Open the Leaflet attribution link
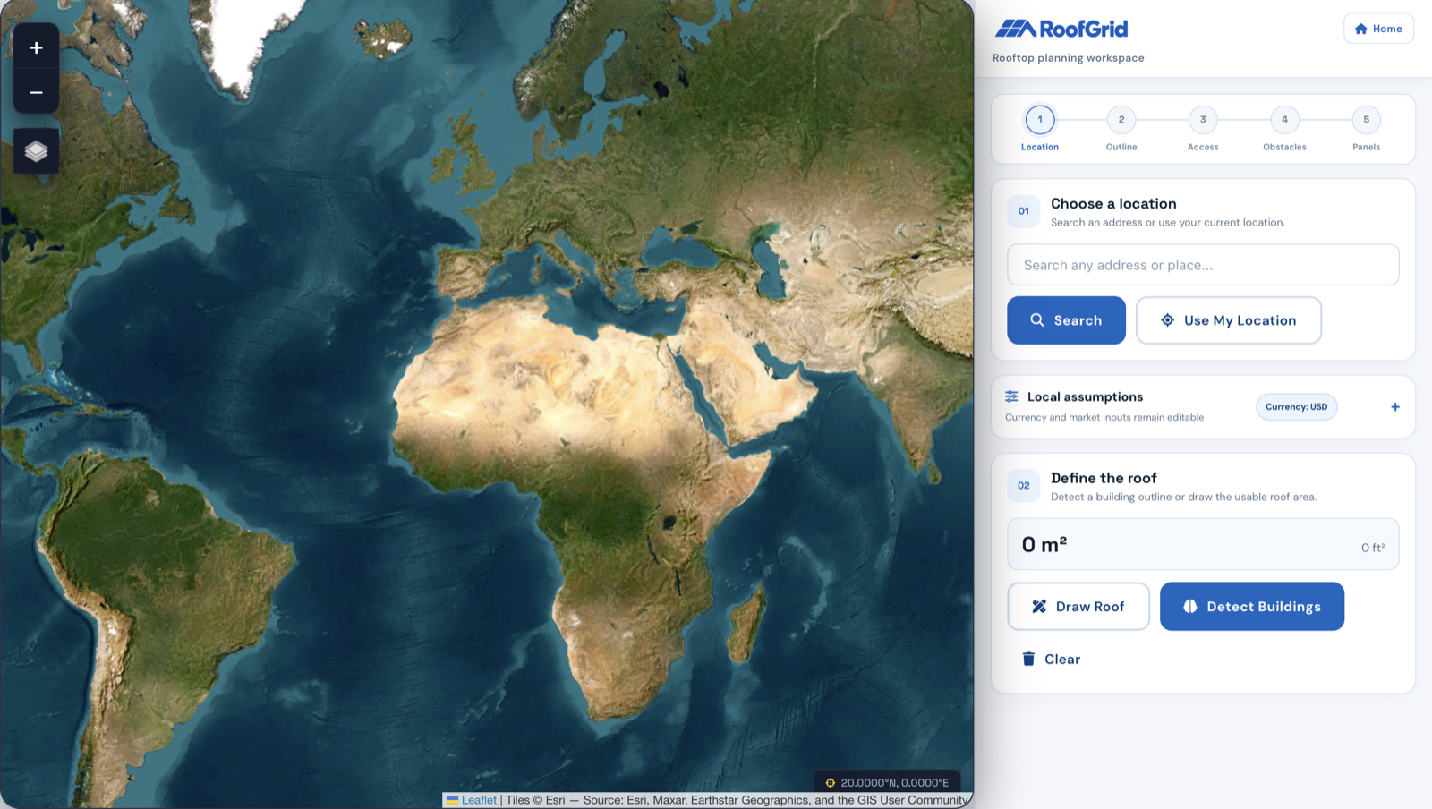 click(x=479, y=800)
